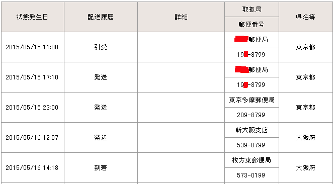The image size is (335, 184).
Task: Click the 郵便番号 header cell
Action: (252, 25)
